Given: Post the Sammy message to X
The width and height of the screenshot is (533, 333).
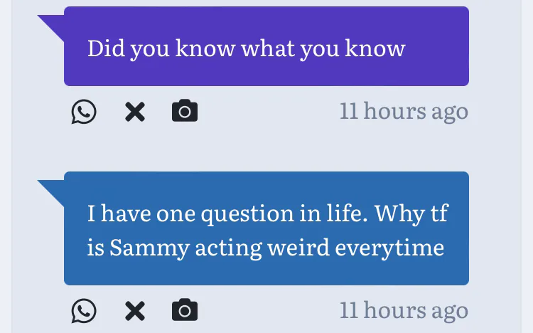Looking at the screenshot, I should coord(134,310).
